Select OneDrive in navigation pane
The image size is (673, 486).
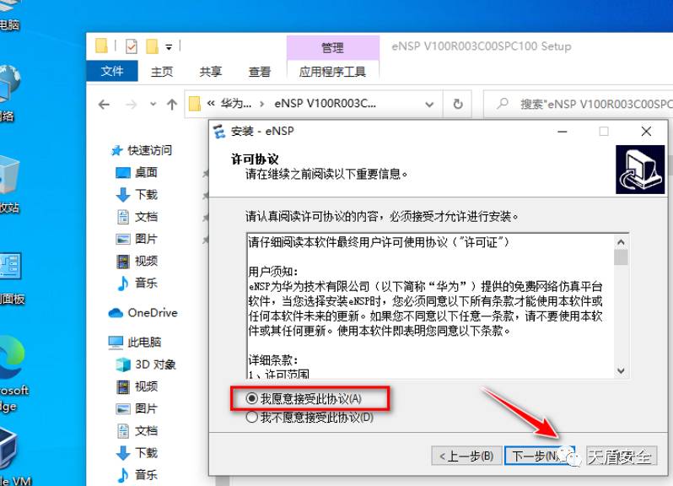point(143,313)
